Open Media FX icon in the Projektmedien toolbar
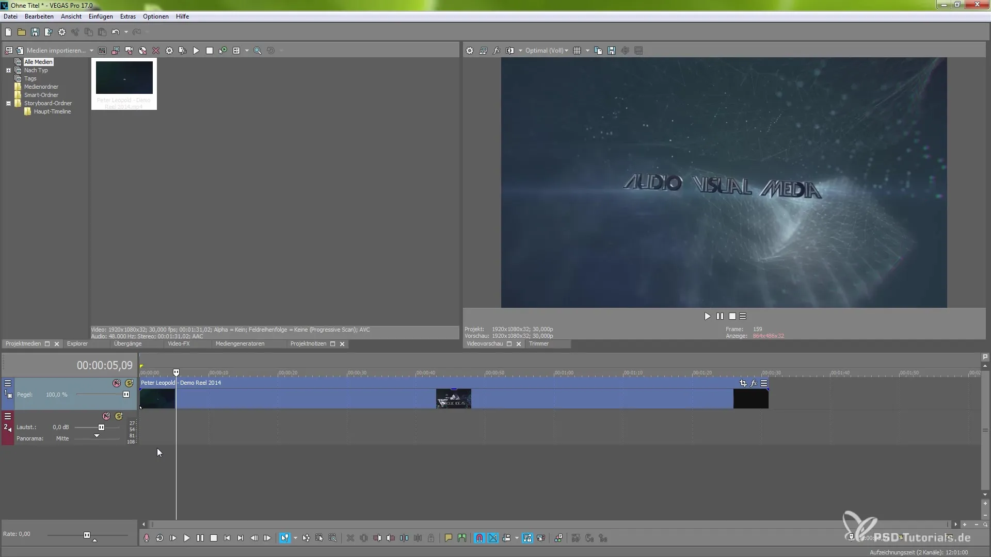This screenshot has height=557, width=991. (x=183, y=51)
